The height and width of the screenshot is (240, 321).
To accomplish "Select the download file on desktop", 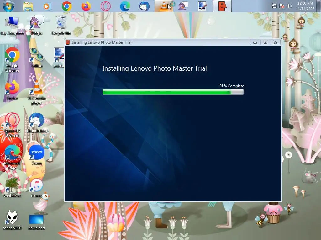I will tap(36, 222).
